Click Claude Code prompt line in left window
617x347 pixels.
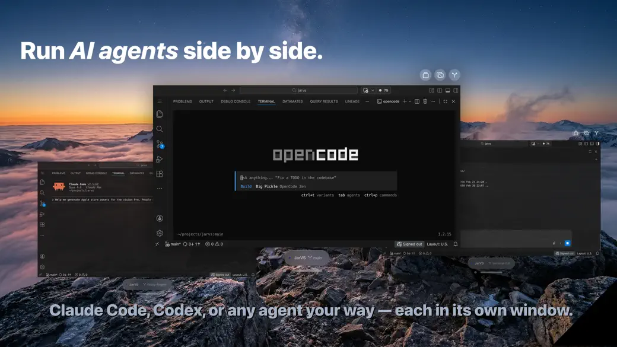(102, 200)
